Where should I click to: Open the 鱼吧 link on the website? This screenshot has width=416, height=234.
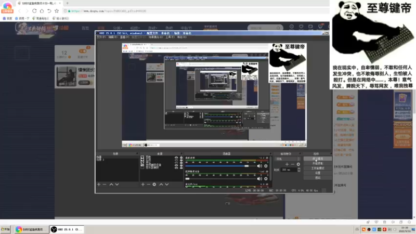click(169, 28)
